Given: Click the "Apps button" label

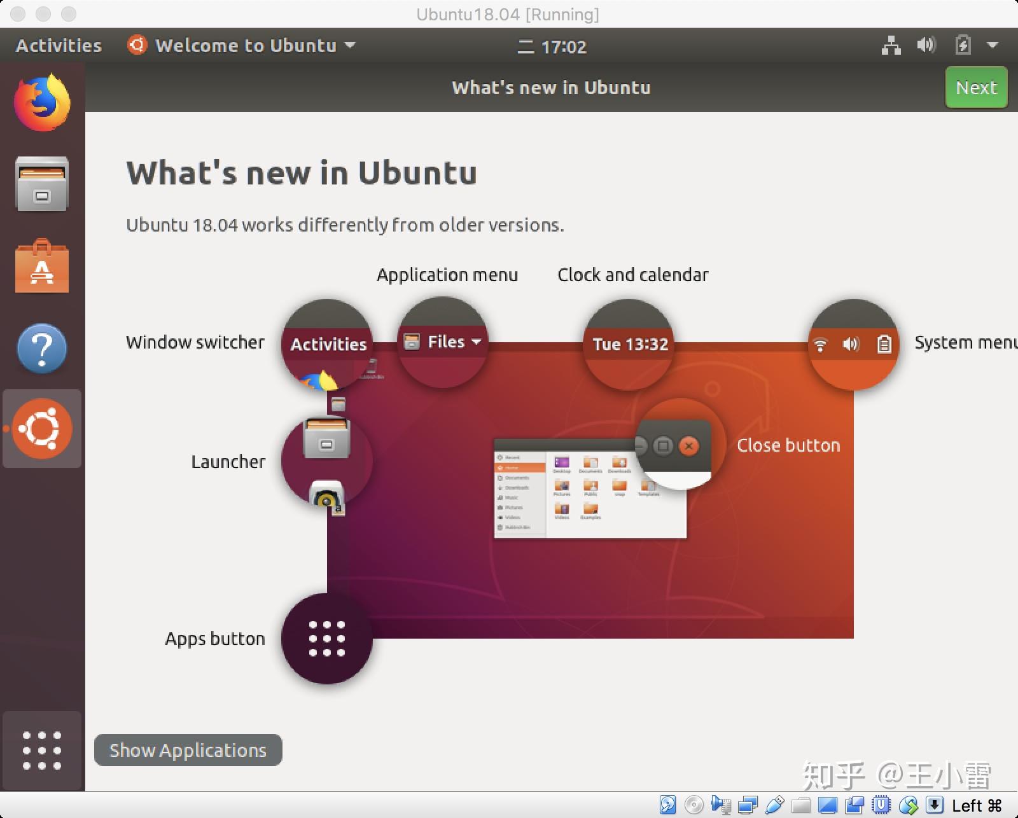Looking at the screenshot, I should click(215, 639).
